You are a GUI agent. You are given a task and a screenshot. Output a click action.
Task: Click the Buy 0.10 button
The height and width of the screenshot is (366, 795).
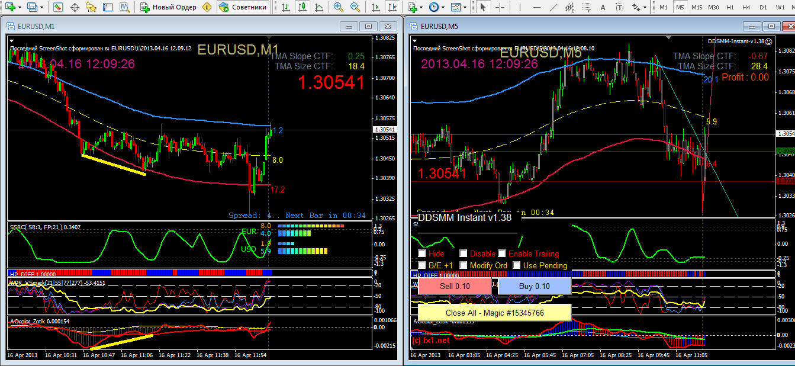pos(534,286)
